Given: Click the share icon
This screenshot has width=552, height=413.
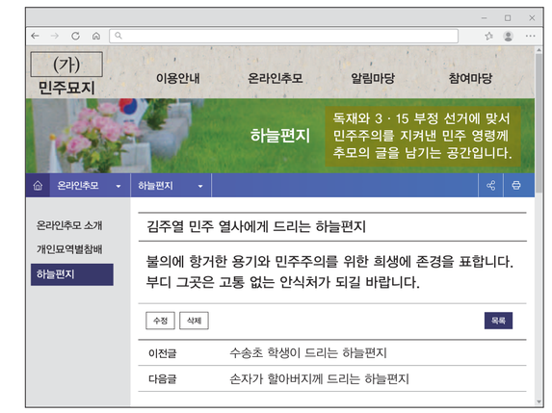Looking at the screenshot, I should click(x=490, y=186).
